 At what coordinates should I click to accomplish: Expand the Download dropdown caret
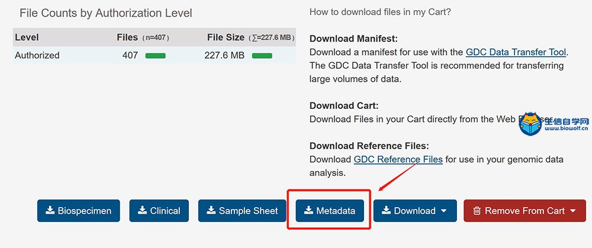pos(443,211)
